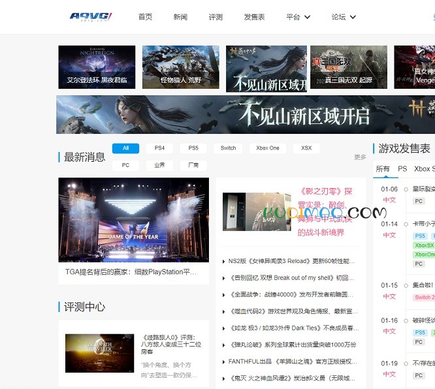Click the 01-14 release date entry
The image size is (435, 389).
tap(389, 224)
